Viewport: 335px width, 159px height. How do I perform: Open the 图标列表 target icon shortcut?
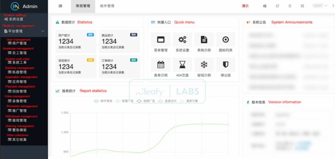click(x=225, y=39)
